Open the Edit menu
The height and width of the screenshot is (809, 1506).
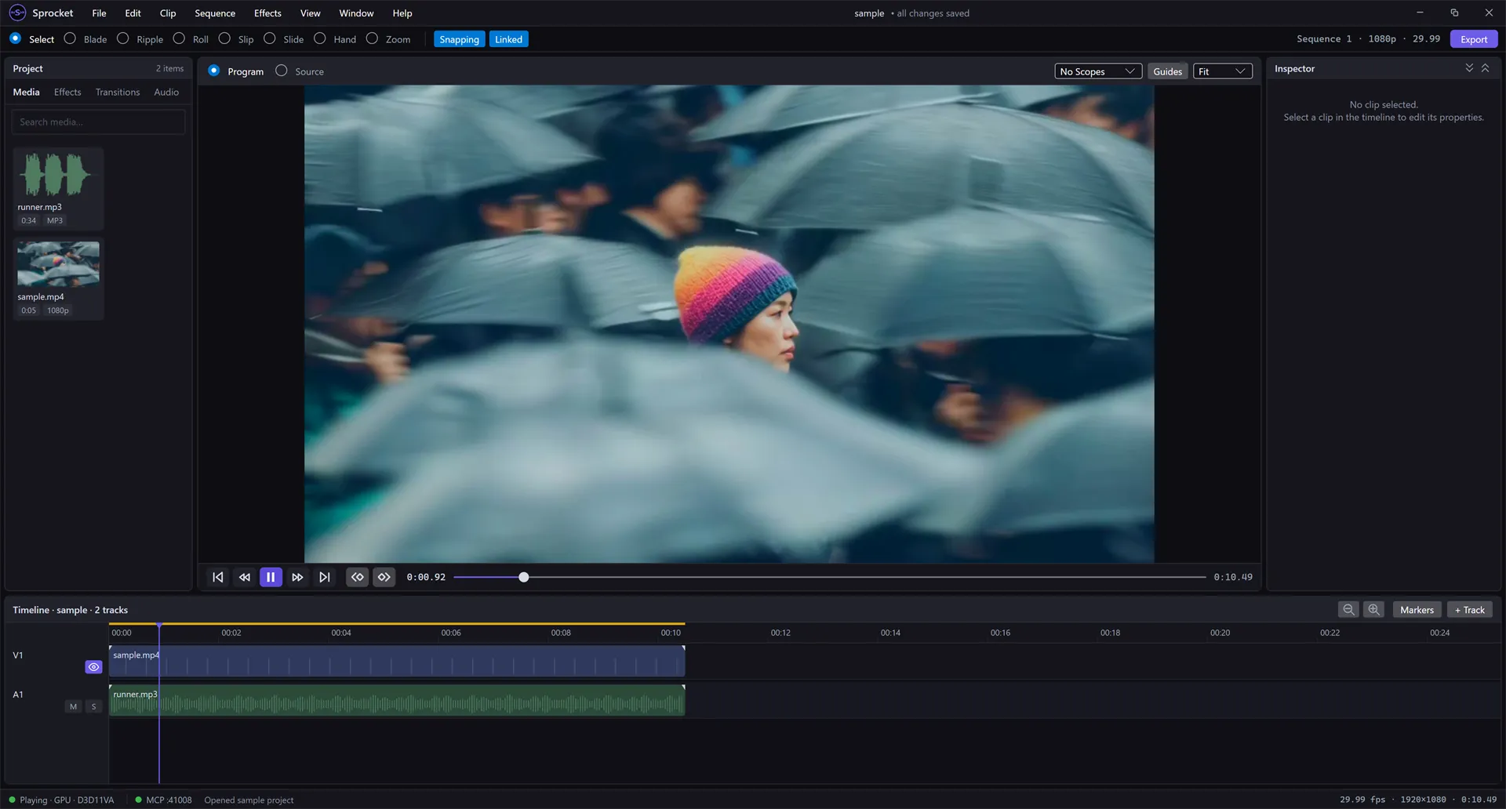[133, 13]
